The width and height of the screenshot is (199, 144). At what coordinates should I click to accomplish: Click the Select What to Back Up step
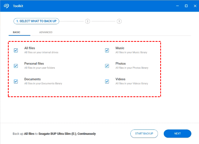36,21
